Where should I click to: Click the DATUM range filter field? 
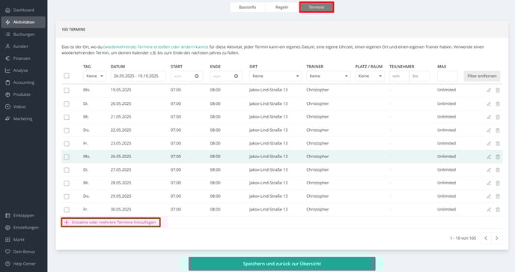click(138, 76)
